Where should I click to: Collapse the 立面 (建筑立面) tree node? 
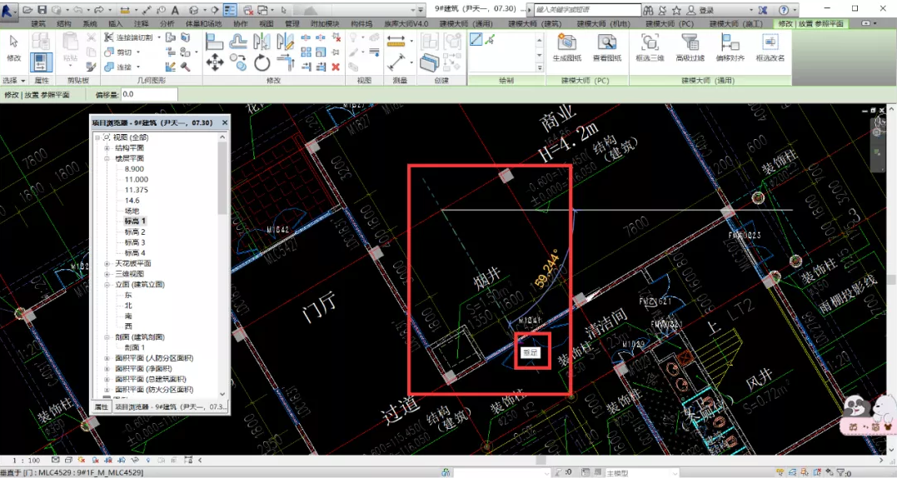coord(107,284)
